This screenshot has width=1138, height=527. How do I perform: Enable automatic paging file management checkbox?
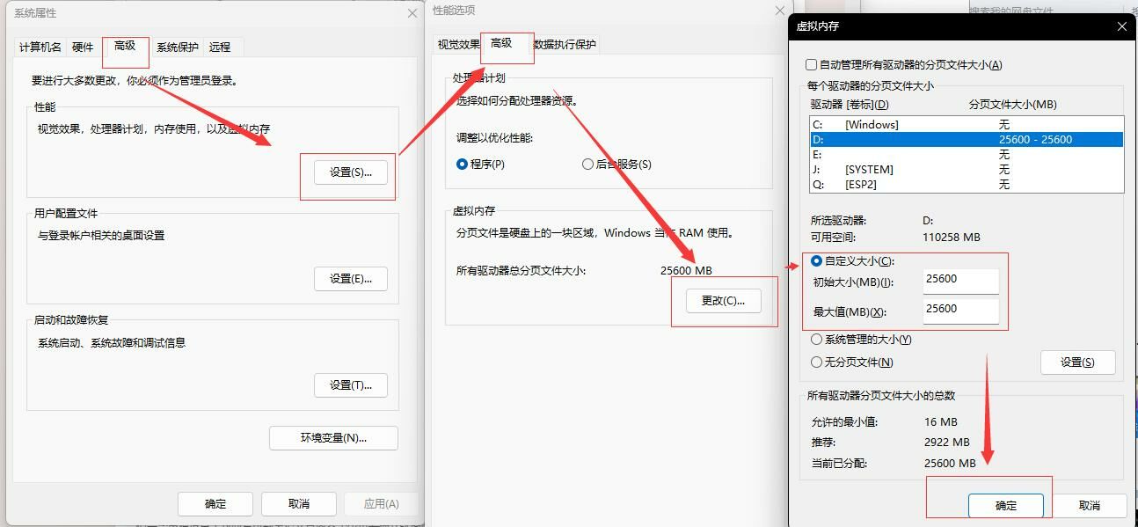[812, 65]
